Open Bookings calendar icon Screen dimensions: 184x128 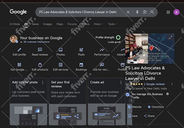[x=81, y=65]
